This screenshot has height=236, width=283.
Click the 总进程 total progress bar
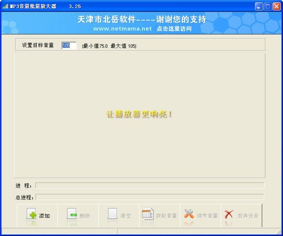coord(150,197)
